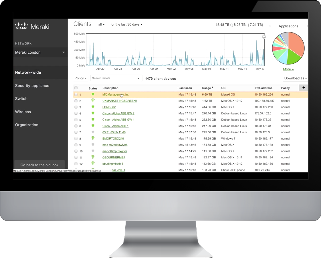The height and width of the screenshot is (258, 321).
Task: Click wireless status icon for BMORTONX240
Action: (x=93, y=138)
